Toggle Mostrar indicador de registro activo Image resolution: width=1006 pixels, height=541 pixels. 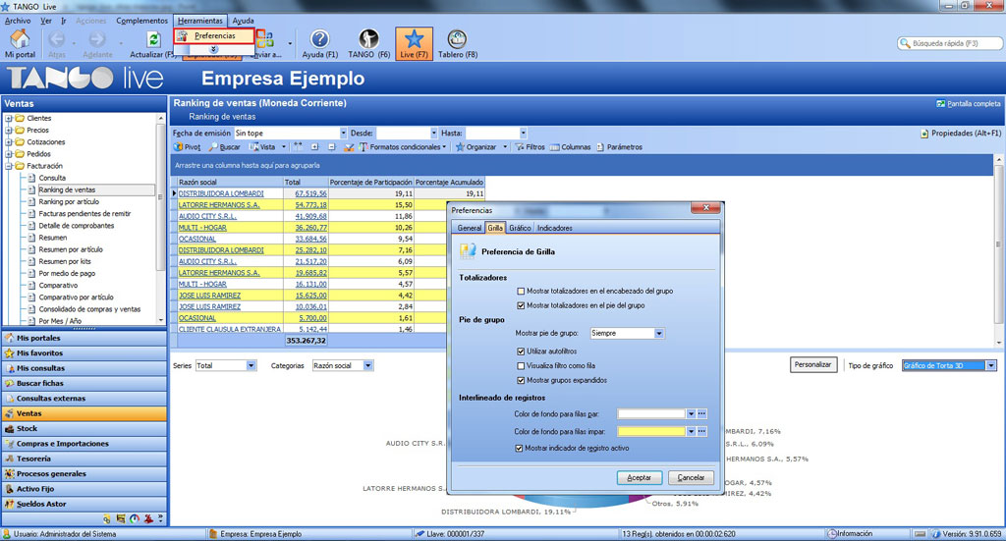coord(519,448)
